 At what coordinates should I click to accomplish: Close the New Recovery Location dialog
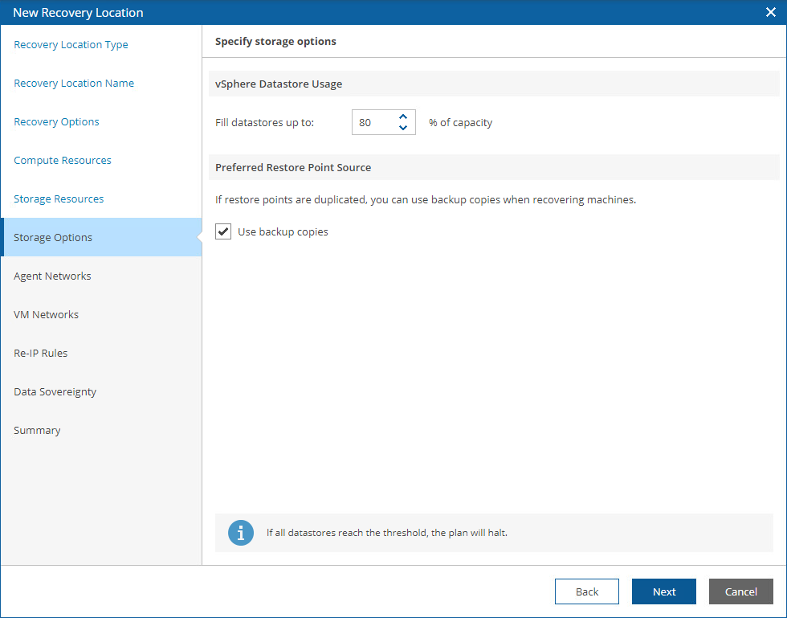click(x=770, y=12)
